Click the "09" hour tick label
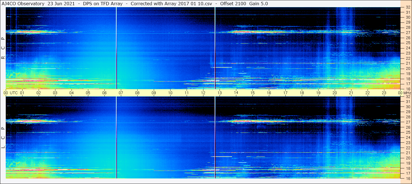Image resolution: width=412 pixels, height=184 pixels. pyautogui.click(x=154, y=93)
